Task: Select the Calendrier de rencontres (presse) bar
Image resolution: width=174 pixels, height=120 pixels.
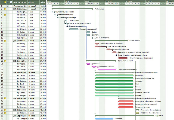Action: 123,58
